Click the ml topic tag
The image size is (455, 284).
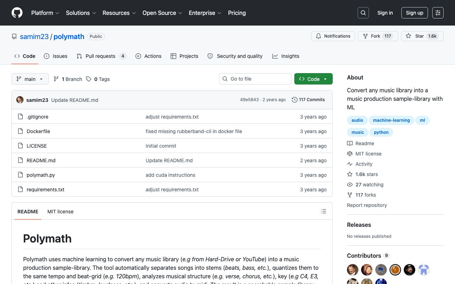click(422, 120)
